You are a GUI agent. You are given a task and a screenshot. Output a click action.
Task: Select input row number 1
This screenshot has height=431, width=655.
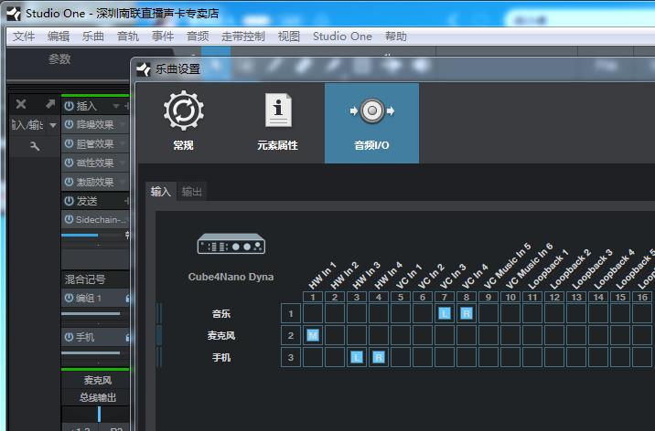291,313
